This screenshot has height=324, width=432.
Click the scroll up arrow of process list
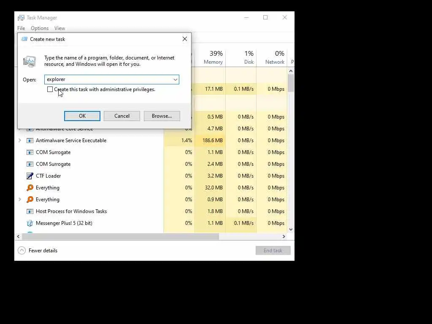click(x=291, y=71)
